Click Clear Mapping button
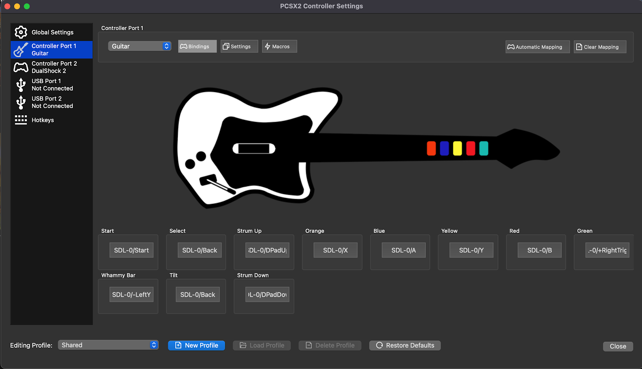This screenshot has height=369, width=642. [x=600, y=47]
